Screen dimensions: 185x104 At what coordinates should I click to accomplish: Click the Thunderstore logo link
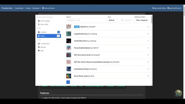tap(7, 8)
